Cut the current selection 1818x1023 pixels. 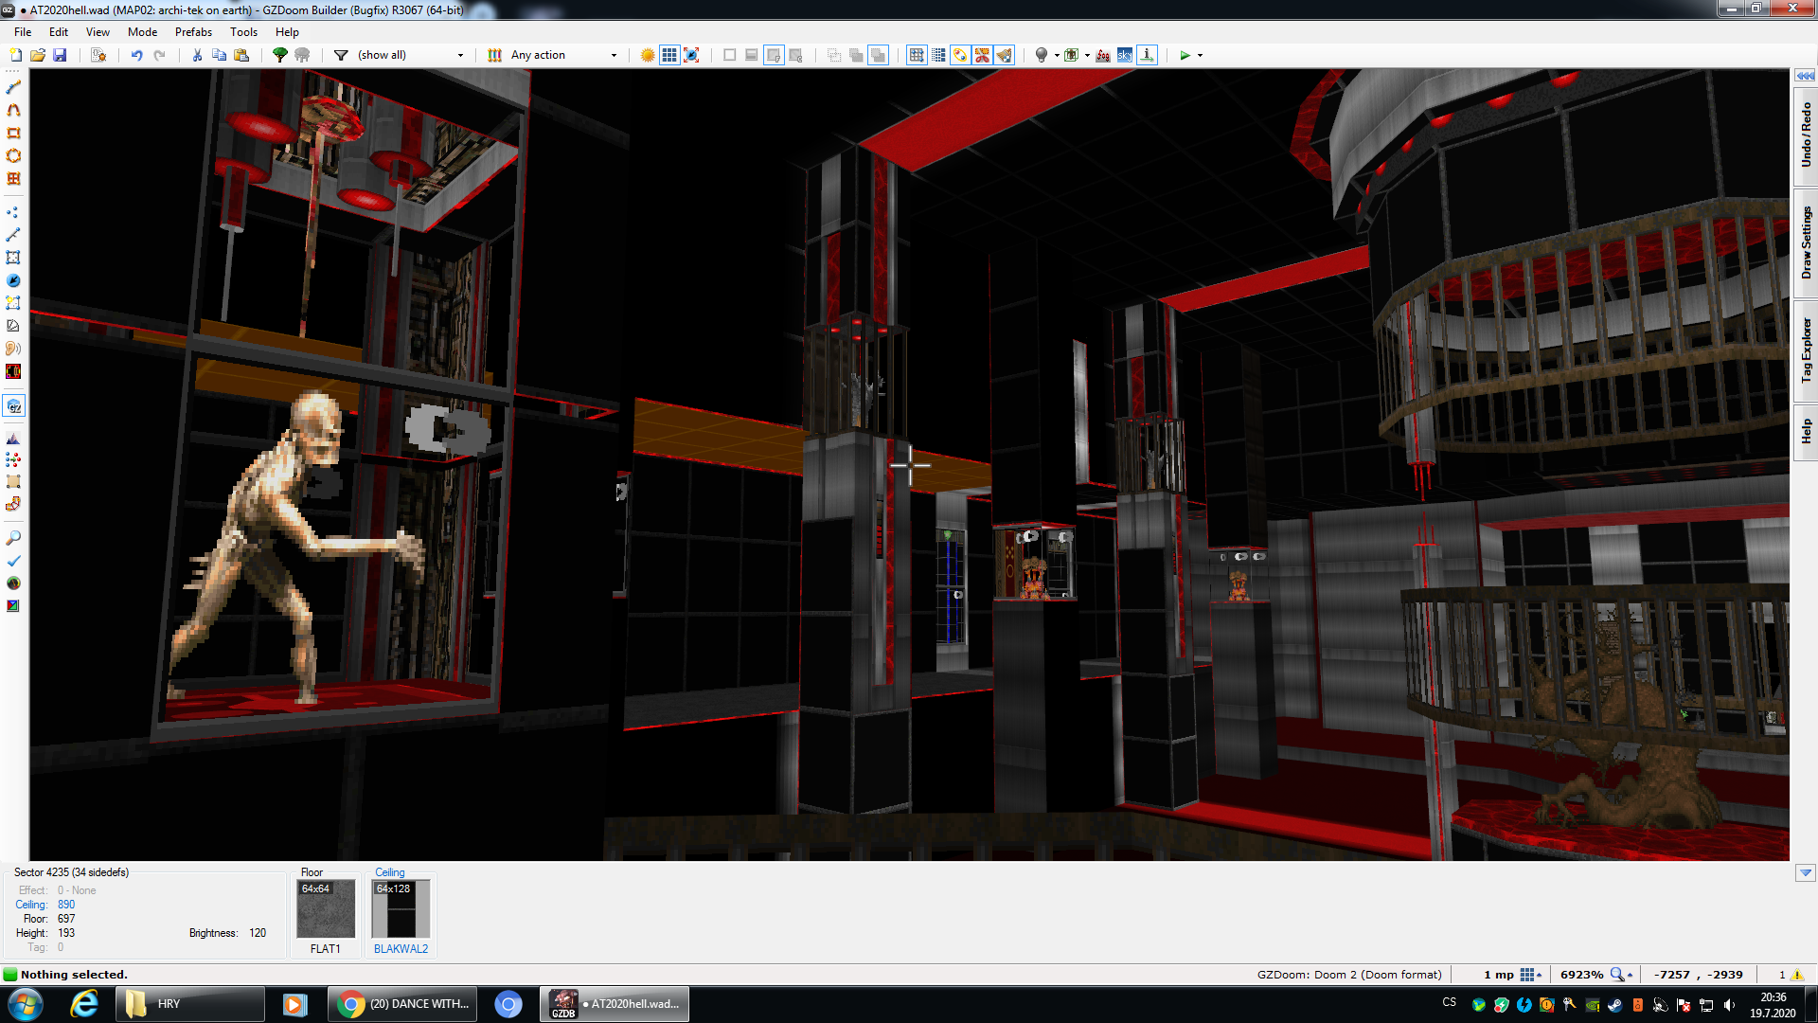coord(197,55)
